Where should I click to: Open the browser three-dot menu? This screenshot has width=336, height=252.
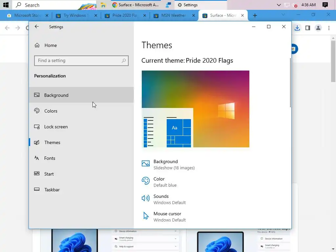click(329, 28)
